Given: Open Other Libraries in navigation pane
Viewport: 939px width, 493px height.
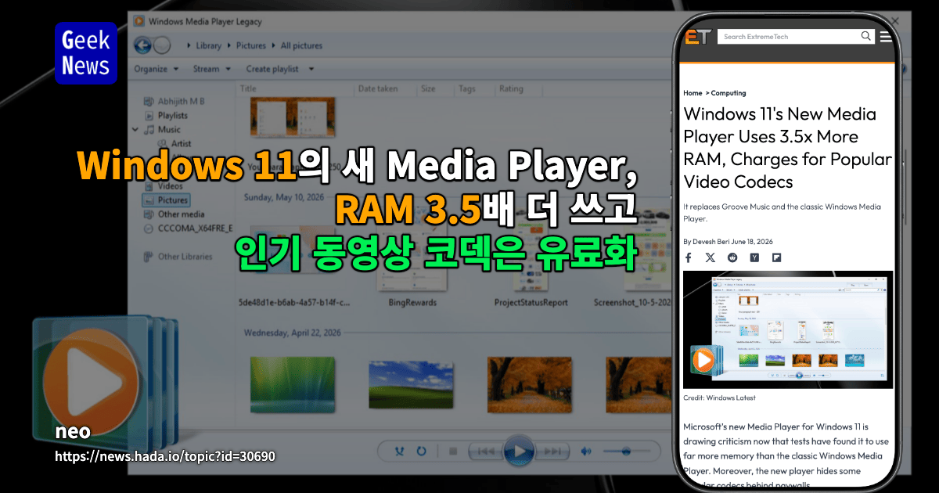Looking at the screenshot, I should [x=178, y=257].
